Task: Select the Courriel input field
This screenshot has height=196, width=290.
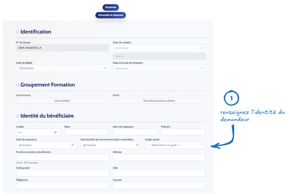Action: click(159, 185)
